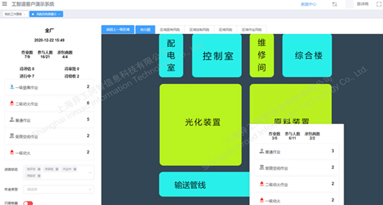Open the 作业类型 dropdown

(x=58, y=189)
